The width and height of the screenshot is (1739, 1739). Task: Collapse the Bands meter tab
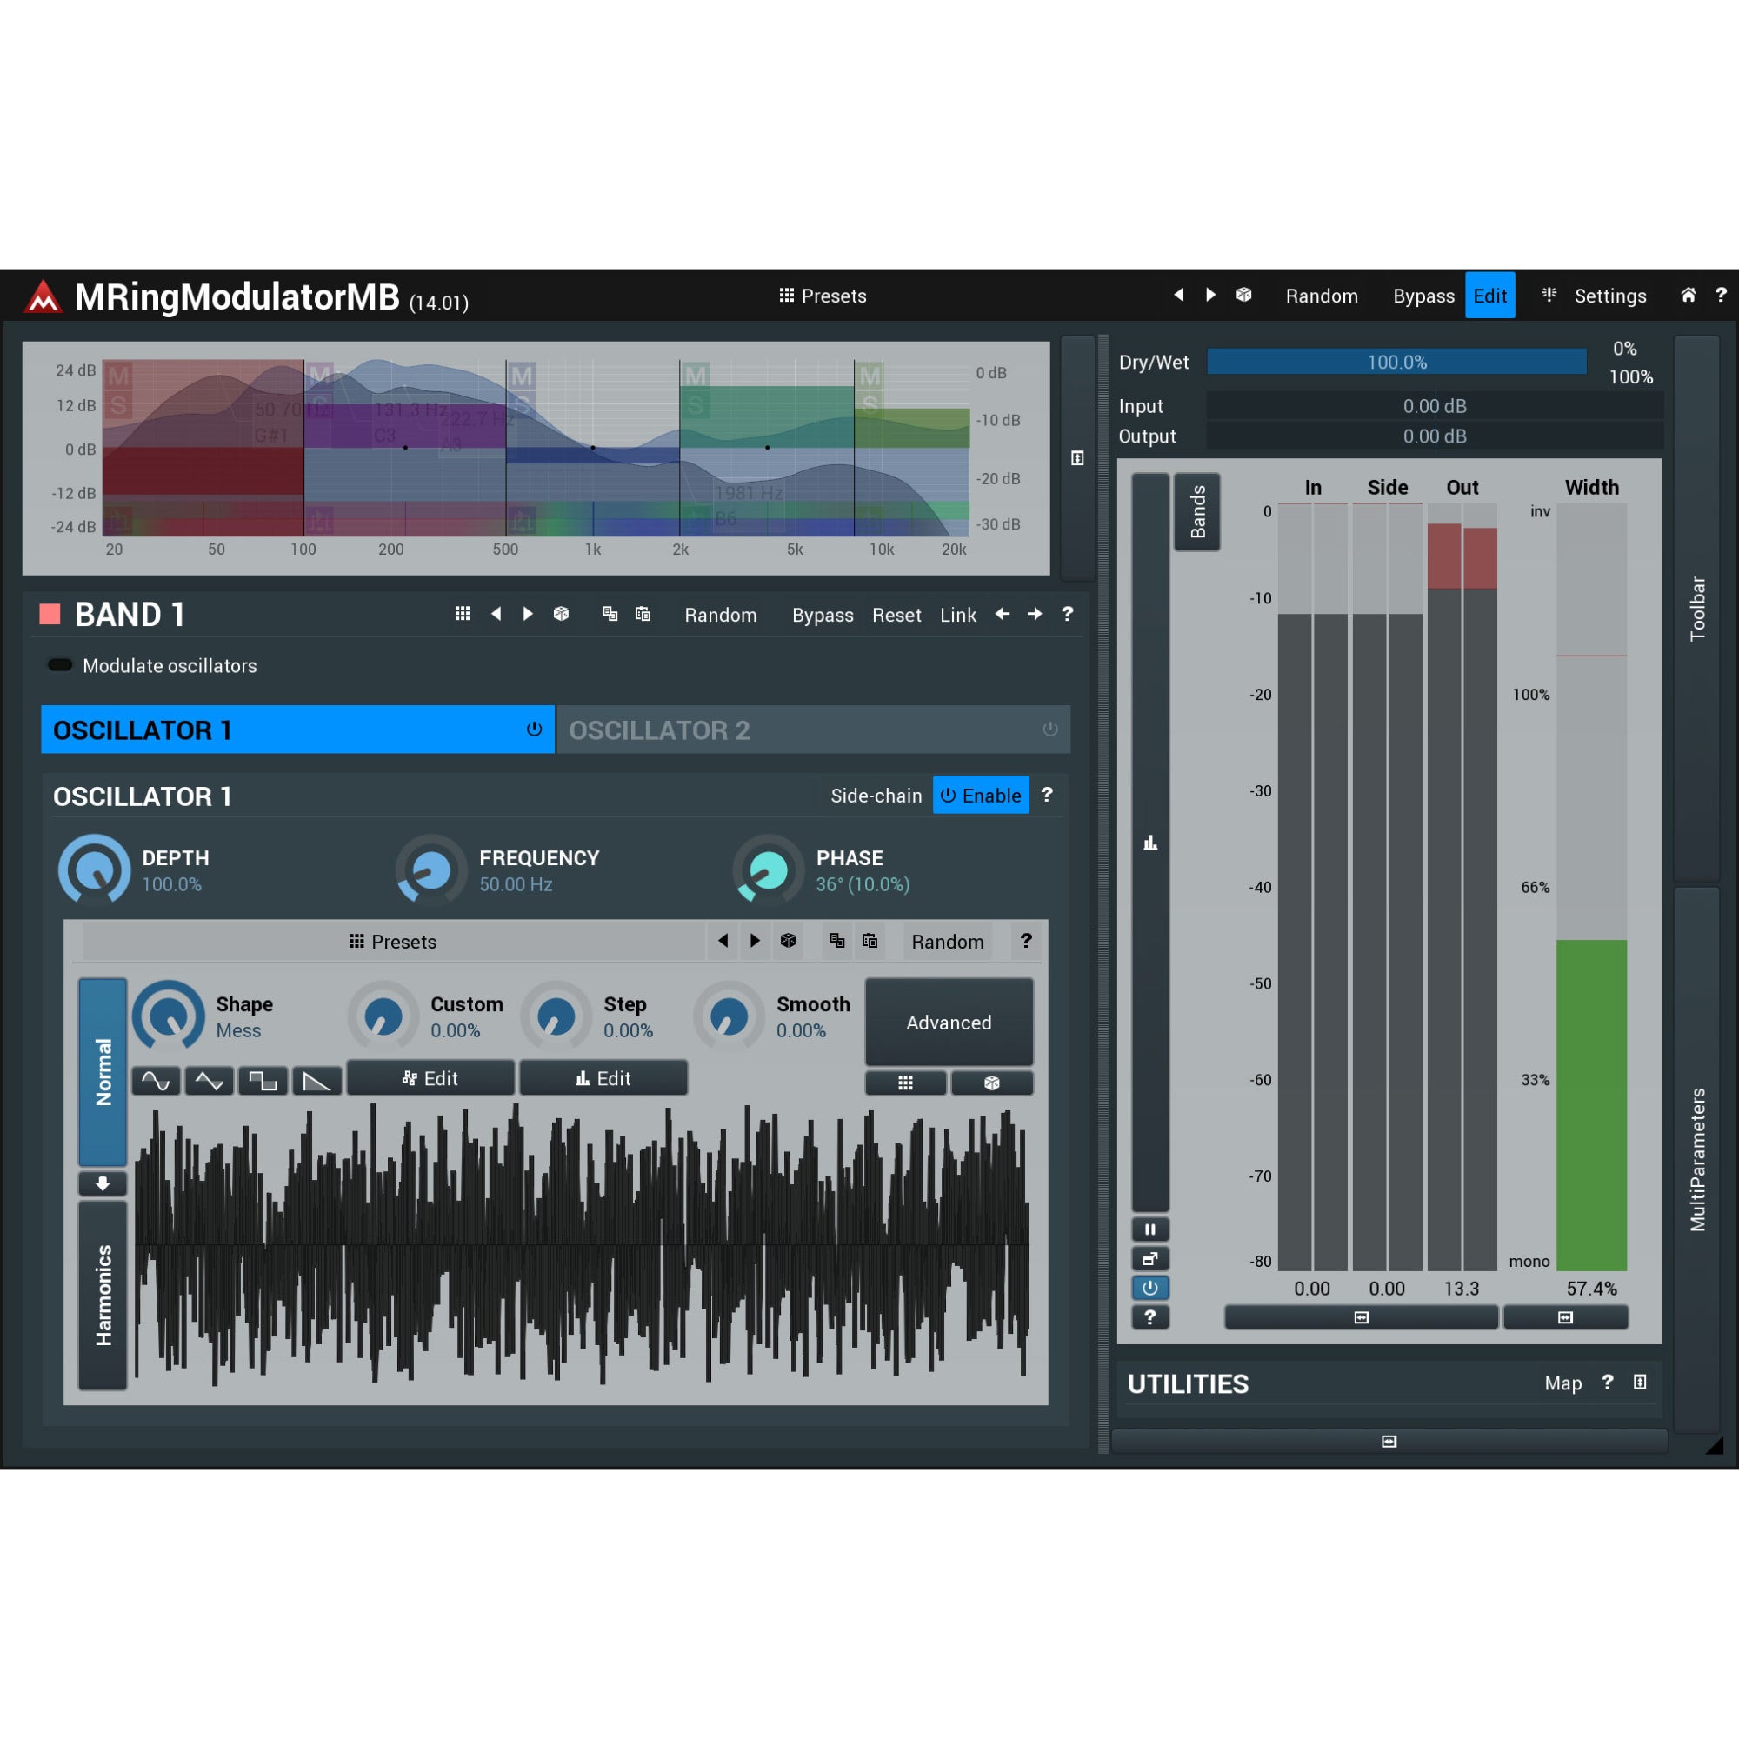[x=1197, y=511]
